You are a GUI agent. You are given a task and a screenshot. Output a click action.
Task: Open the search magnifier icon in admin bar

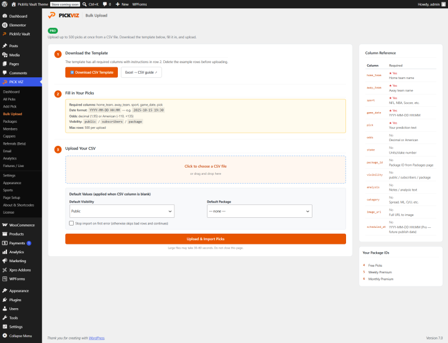[x=84, y=4]
